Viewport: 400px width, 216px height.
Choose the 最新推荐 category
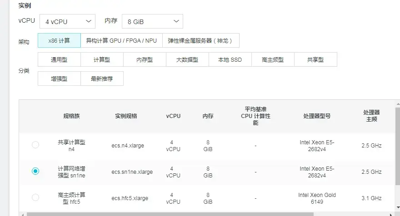pyautogui.click(x=102, y=79)
